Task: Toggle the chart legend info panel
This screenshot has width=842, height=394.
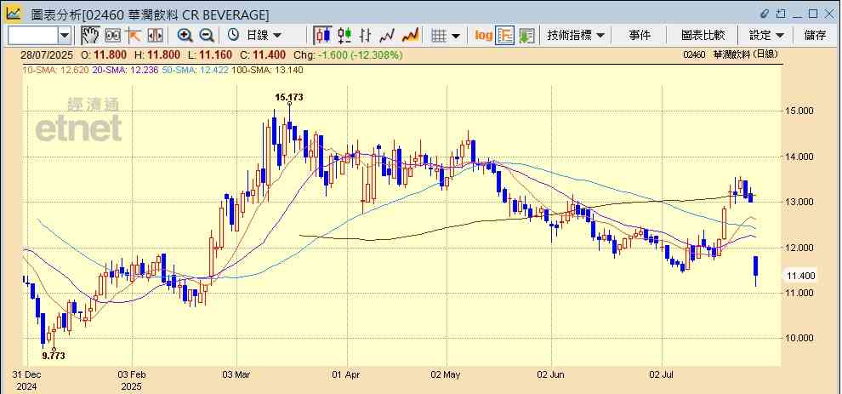Action: (504, 36)
